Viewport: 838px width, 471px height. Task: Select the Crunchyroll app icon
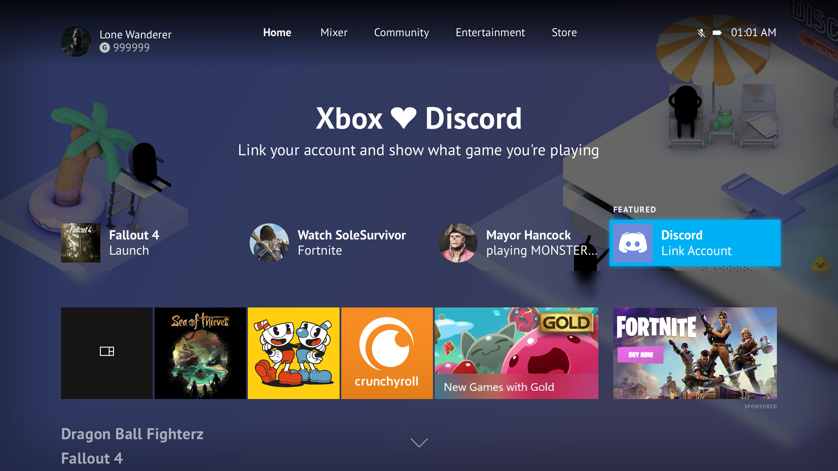pos(387,352)
